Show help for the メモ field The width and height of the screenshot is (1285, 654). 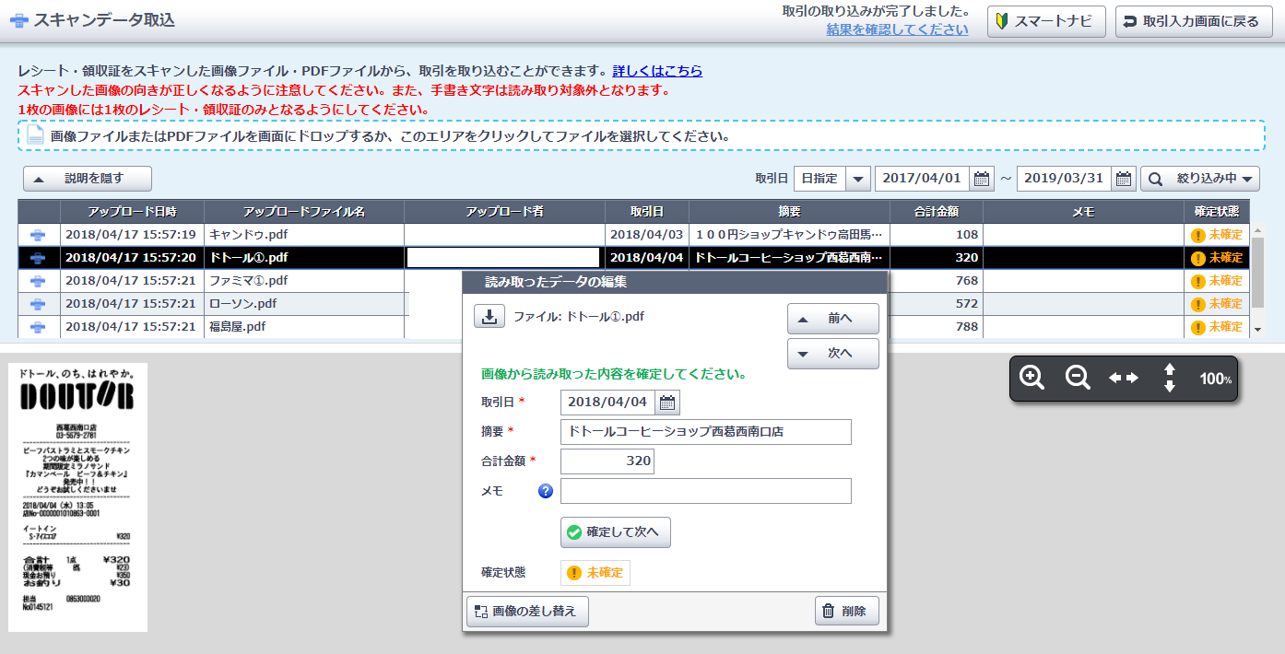click(545, 491)
